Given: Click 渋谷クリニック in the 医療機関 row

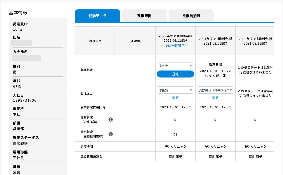Looking at the screenshot, I should coord(175,147).
